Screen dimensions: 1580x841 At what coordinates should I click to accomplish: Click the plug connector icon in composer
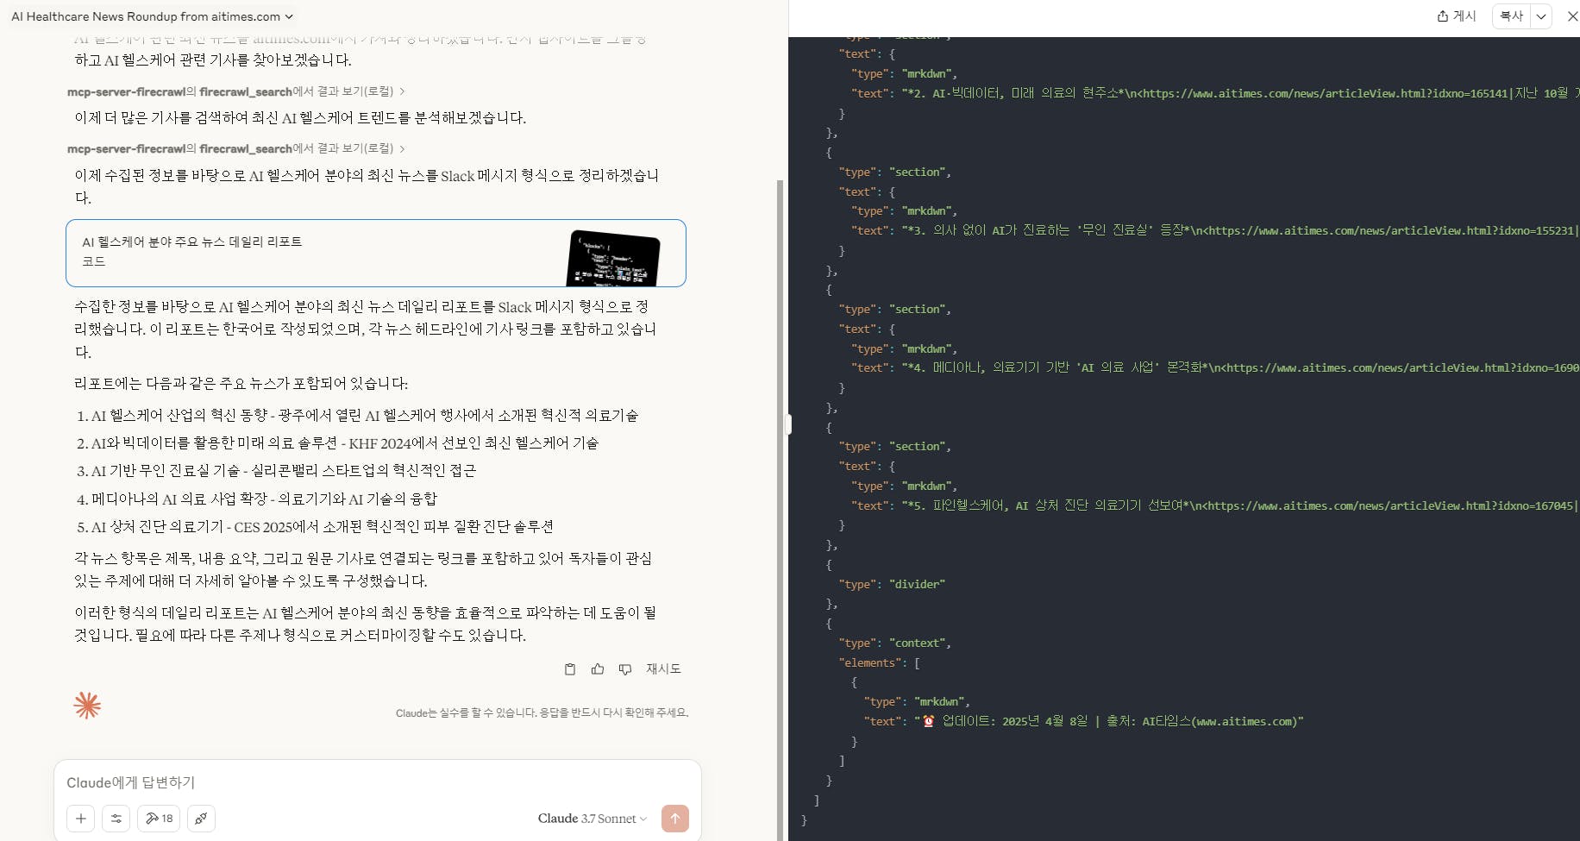pos(201,819)
